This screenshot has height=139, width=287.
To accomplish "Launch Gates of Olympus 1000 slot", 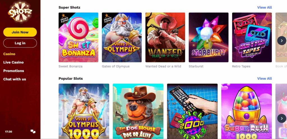I will point(84,111).
